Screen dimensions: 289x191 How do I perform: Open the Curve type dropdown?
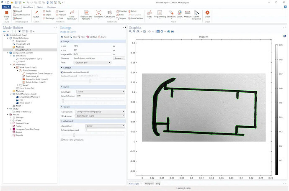coord(100,91)
